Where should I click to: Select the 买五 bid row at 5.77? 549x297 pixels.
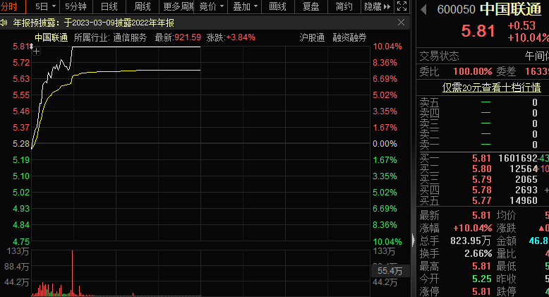pos(483,200)
